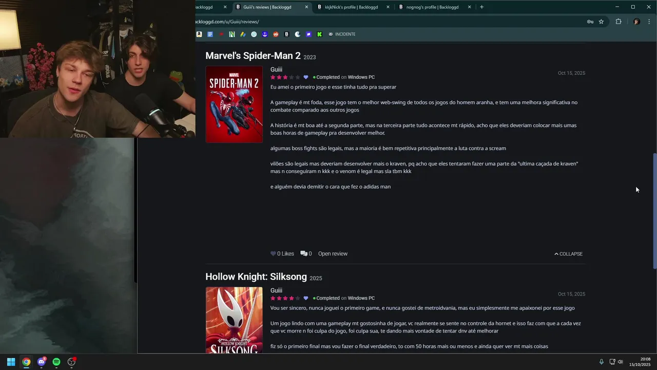Open the INCIDENTE bookmark
Viewport: 657px width, 370px height.
click(x=342, y=34)
